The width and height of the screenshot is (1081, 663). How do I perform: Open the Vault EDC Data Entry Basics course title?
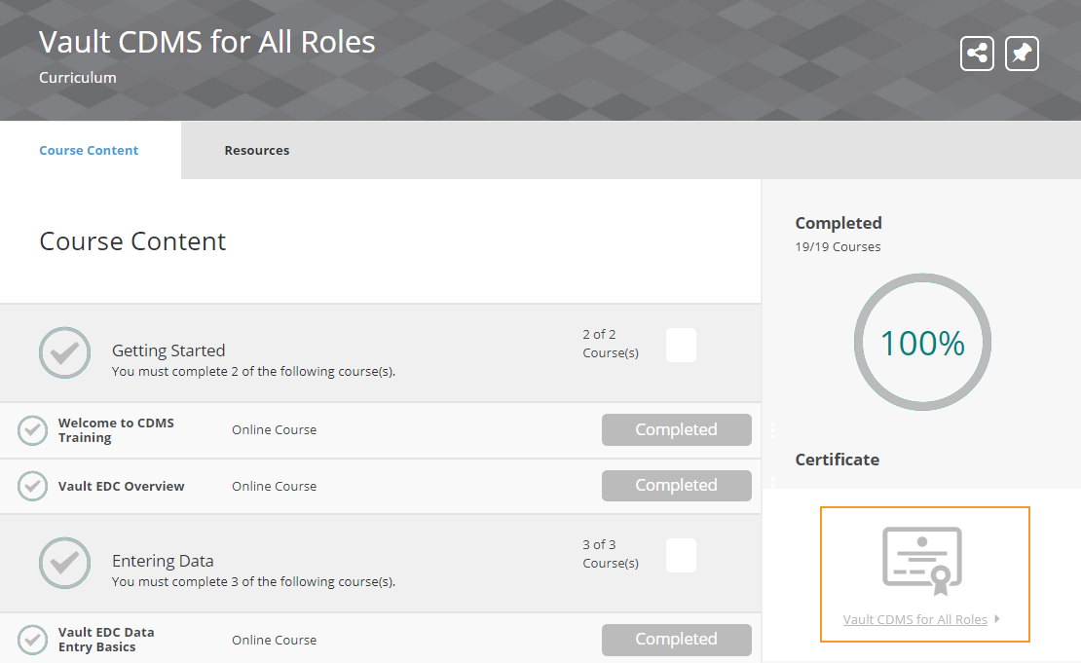(105, 640)
